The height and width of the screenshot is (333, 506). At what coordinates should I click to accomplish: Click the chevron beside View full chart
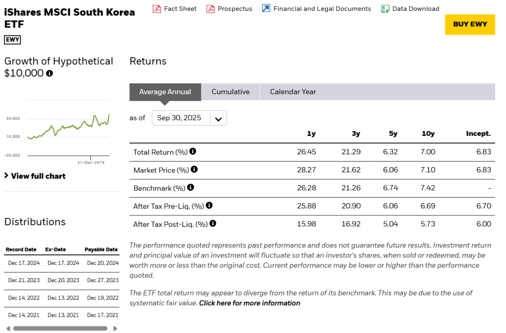click(6, 175)
